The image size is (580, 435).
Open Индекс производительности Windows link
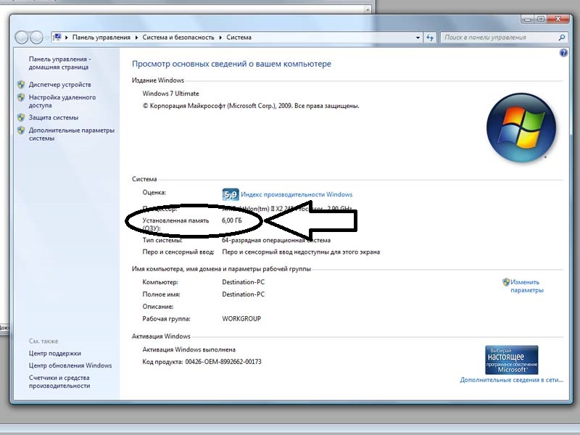[297, 194]
